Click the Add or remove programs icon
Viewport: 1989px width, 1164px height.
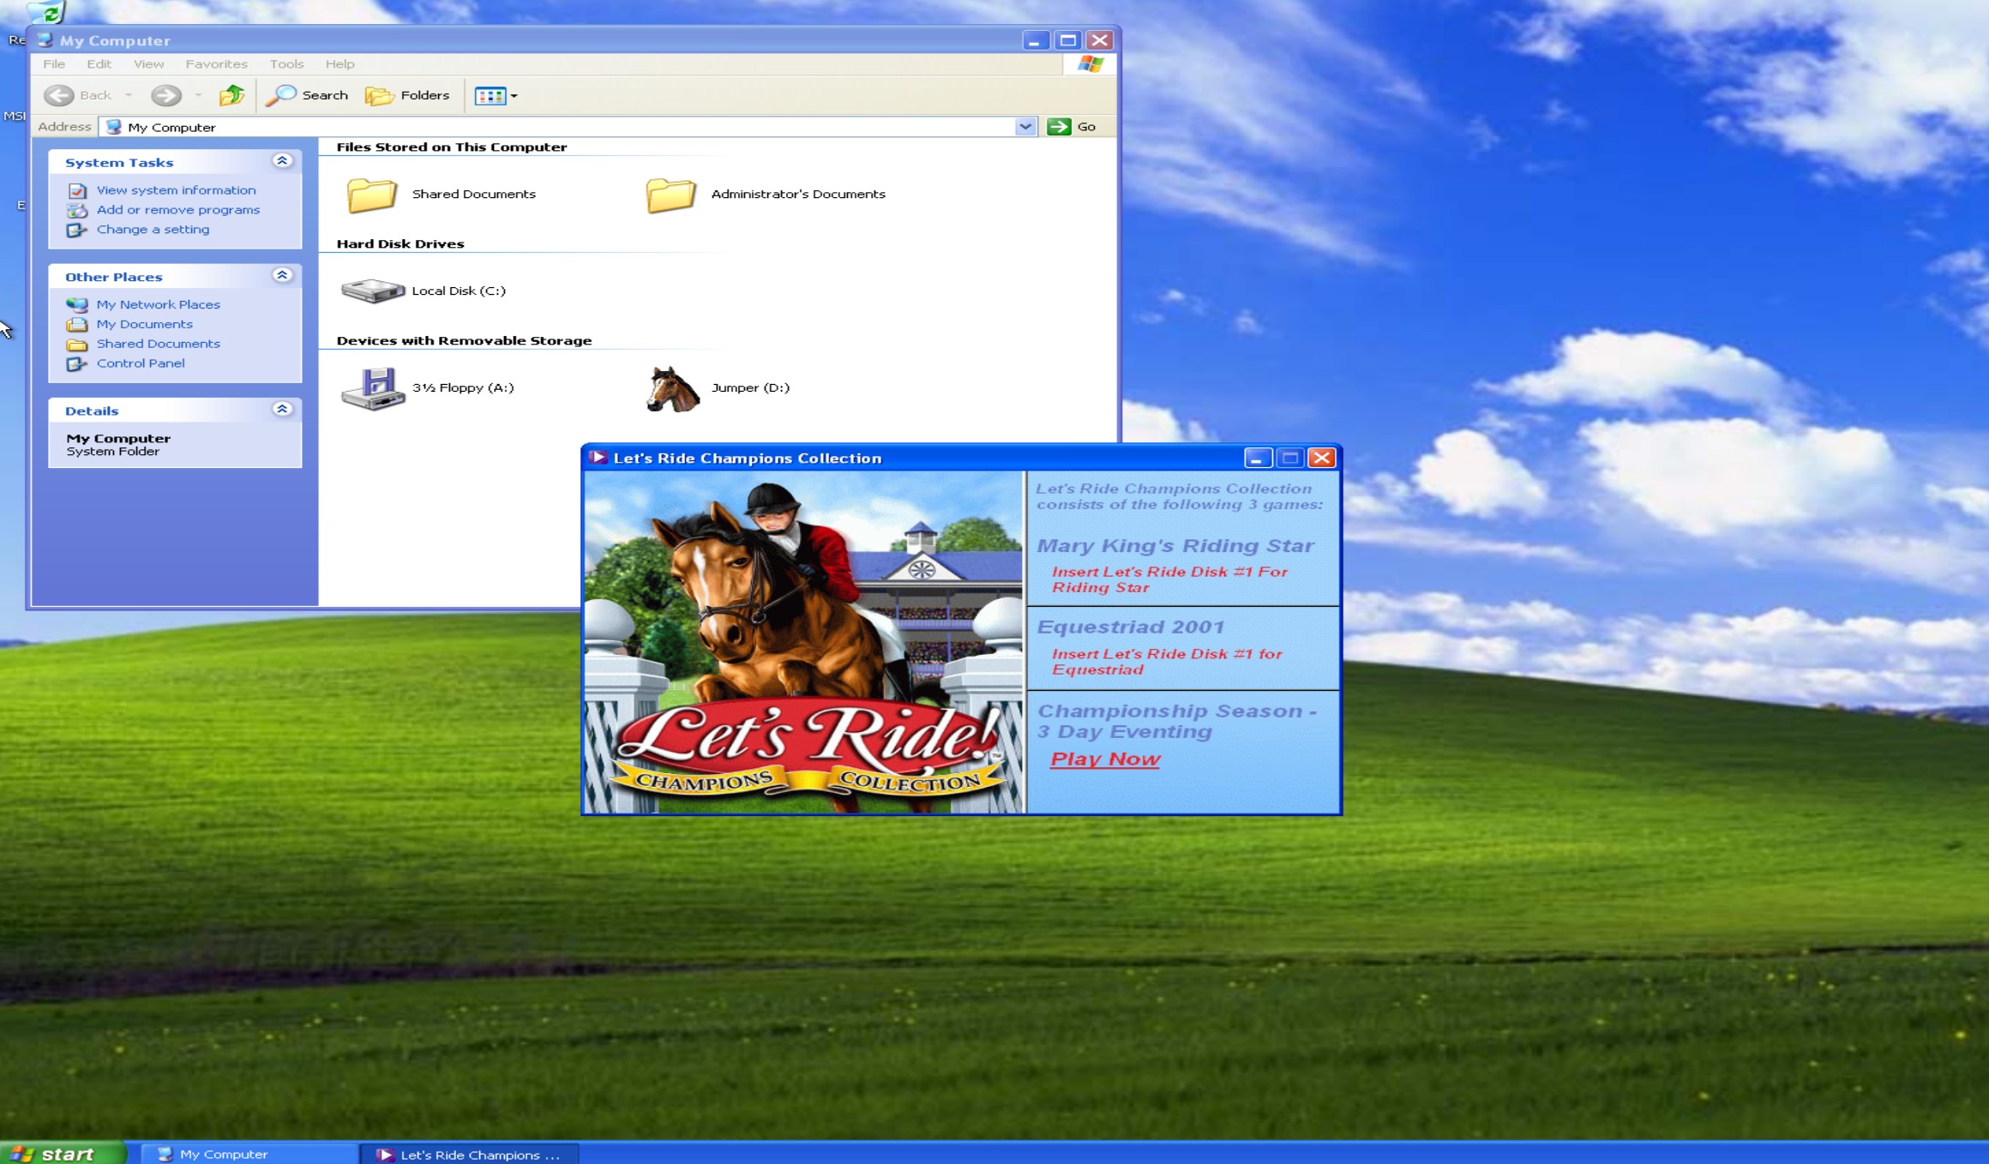tap(77, 210)
